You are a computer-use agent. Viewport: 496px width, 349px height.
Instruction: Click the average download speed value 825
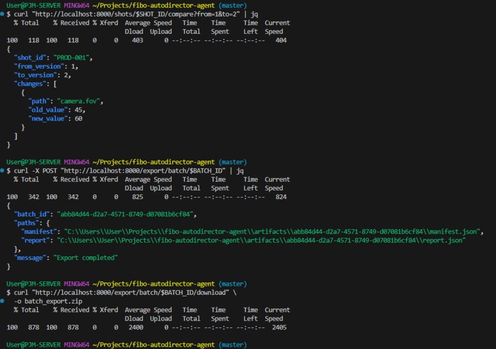138,197
